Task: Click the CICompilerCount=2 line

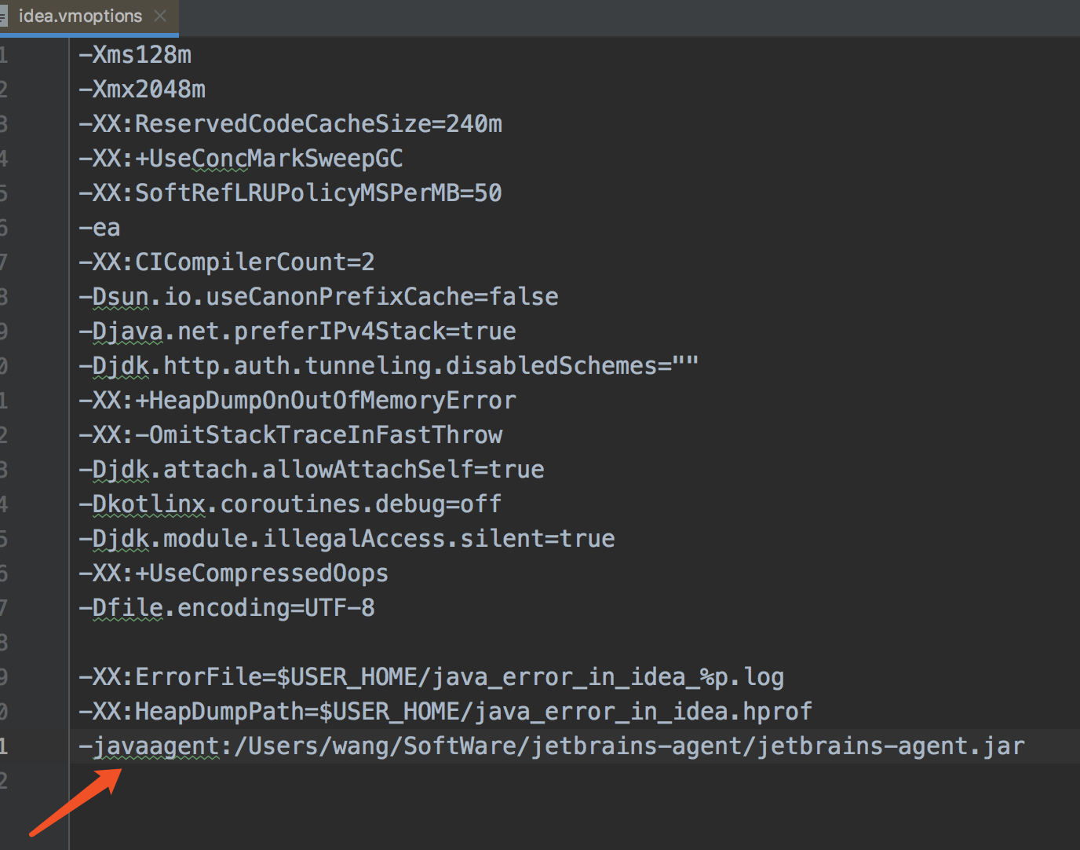Action: pyautogui.click(x=227, y=262)
